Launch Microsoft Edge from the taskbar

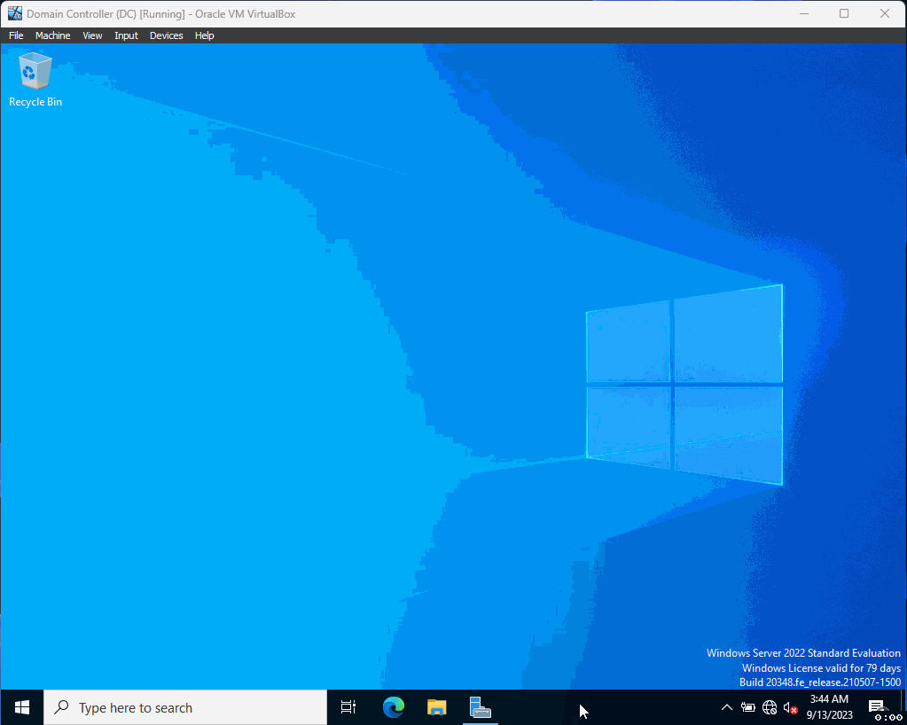tap(392, 707)
